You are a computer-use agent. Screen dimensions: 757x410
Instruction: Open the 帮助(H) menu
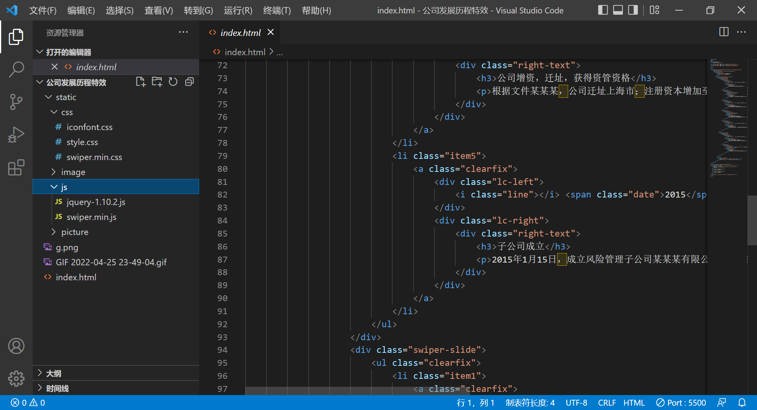317,11
